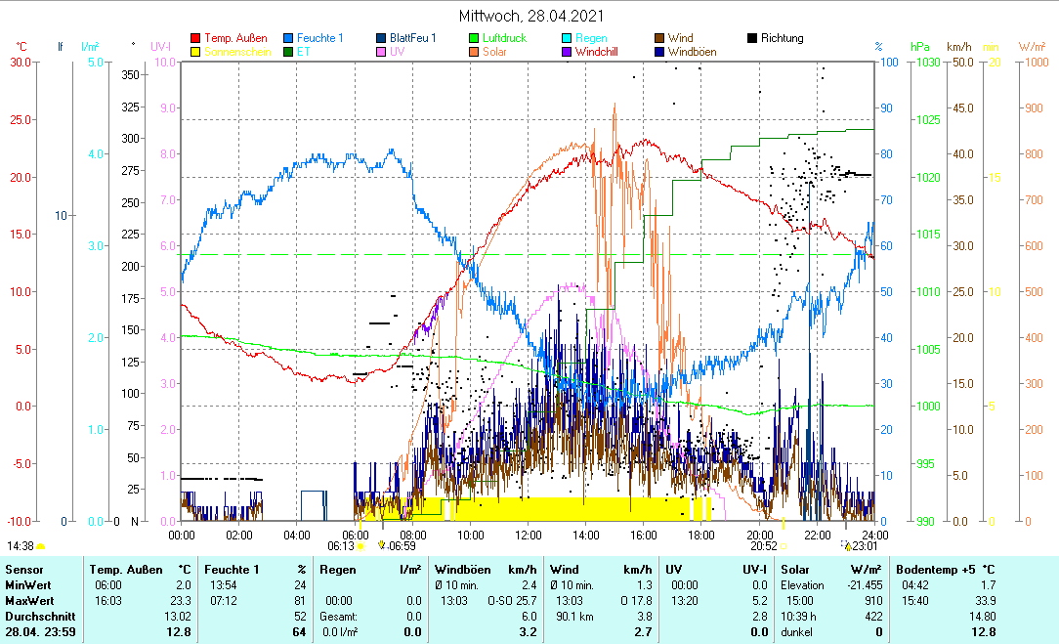Click the chart title Mittwoch, 28.04.2021
The width and height of the screenshot is (1059, 644).
point(530,16)
